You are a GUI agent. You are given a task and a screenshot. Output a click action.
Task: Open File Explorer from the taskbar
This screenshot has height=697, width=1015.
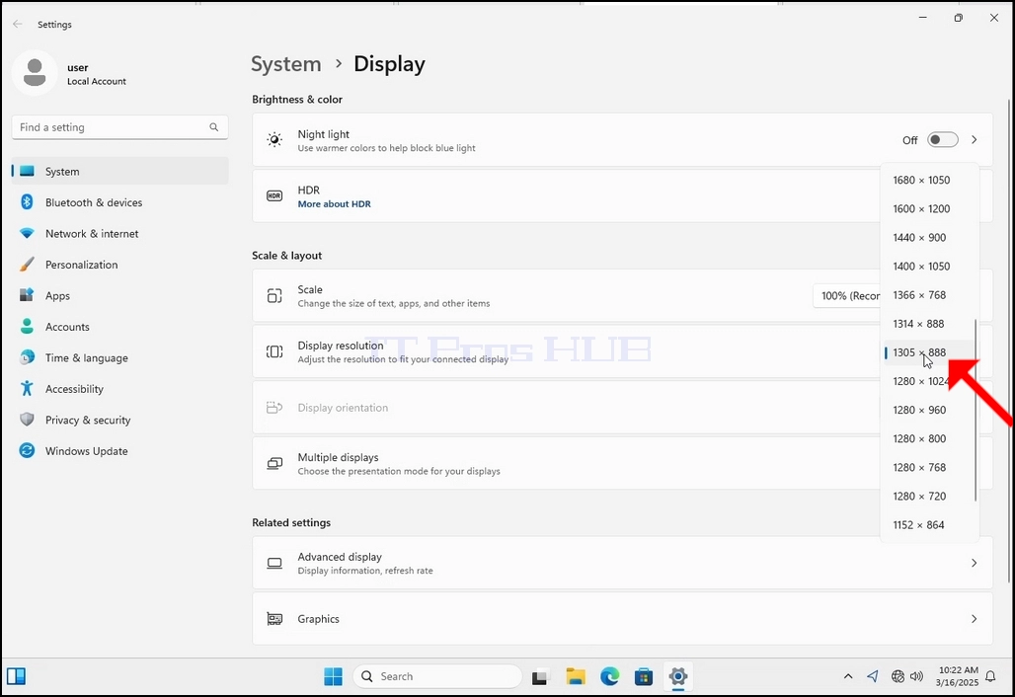click(576, 676)
